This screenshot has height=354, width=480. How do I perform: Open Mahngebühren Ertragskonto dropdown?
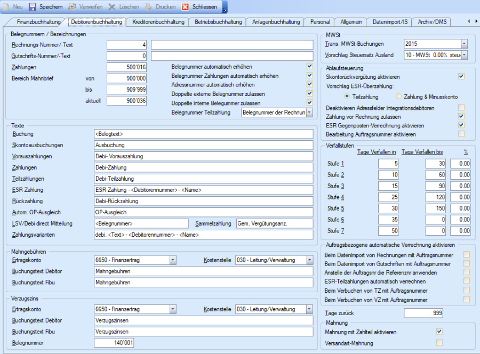click(172, 260)
